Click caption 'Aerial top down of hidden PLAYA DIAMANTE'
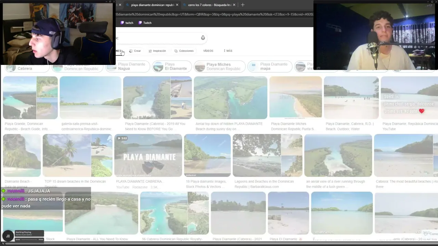Viewport: 438px width, 246px height. (229, 126)
